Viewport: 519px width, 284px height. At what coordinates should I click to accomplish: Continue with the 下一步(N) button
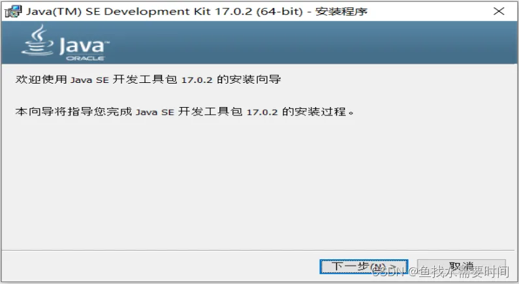(364, 266)
